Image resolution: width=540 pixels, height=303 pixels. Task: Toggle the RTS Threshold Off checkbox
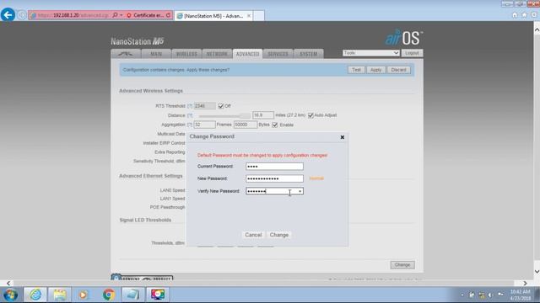pyautogui.click(x=221, y=106)
